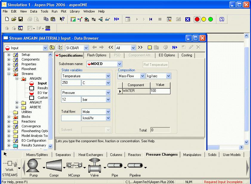This screenshot has height=184, width=251.
Task: Click the What's This help pointer icon
Action: click(62, 19)
